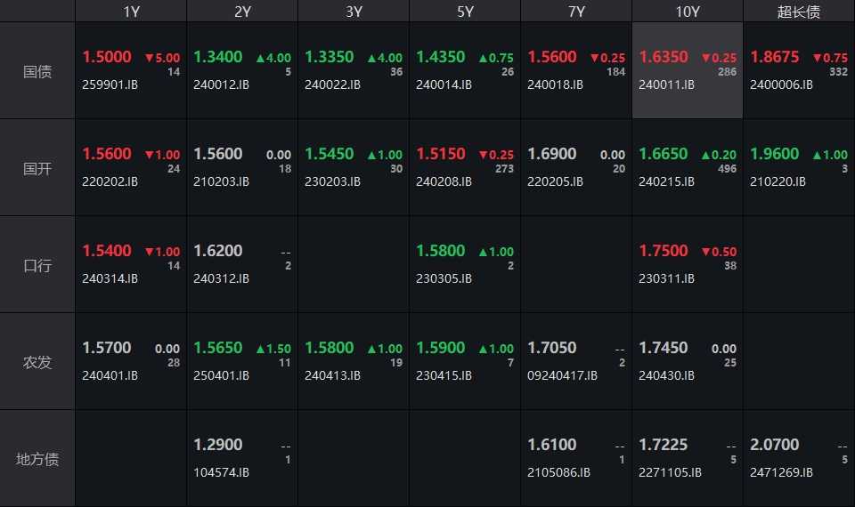Click bond code 09240417.IB
Image resolution: width=855 pixels, height=507 pixels.
coord(562,375)
